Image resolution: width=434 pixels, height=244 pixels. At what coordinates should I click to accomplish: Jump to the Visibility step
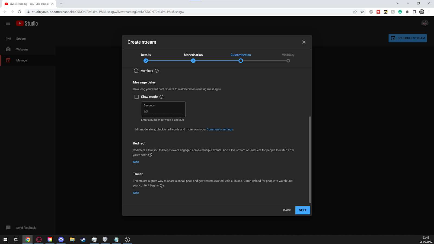[288, 57]
